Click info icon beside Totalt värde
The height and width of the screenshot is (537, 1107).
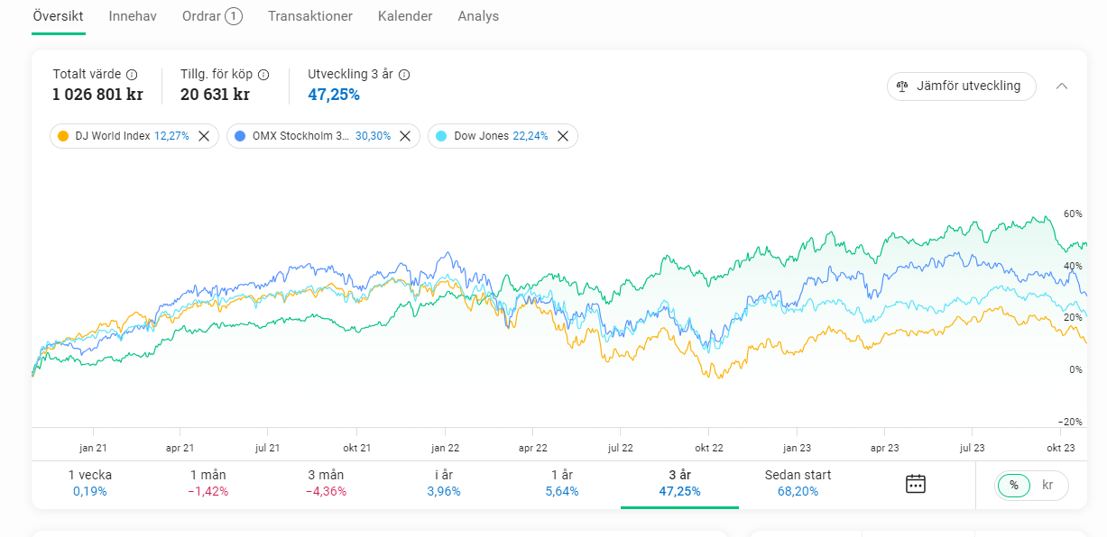coord(132,75)
